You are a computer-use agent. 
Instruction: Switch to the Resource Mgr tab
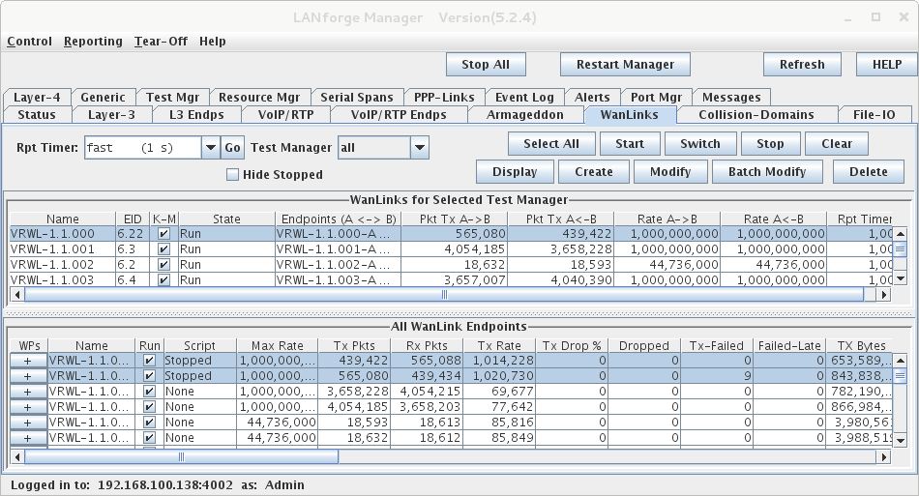(258, 98)
